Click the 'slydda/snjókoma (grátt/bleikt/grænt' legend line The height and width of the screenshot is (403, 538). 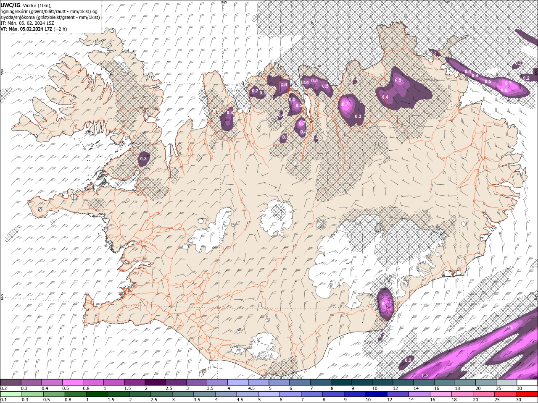[x=50, y=17]
